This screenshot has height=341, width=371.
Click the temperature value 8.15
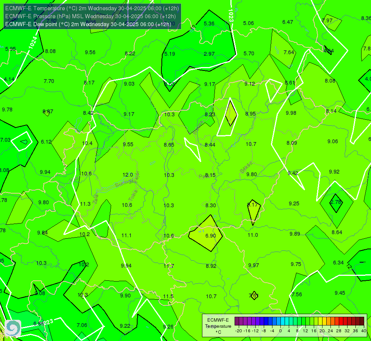210,175
